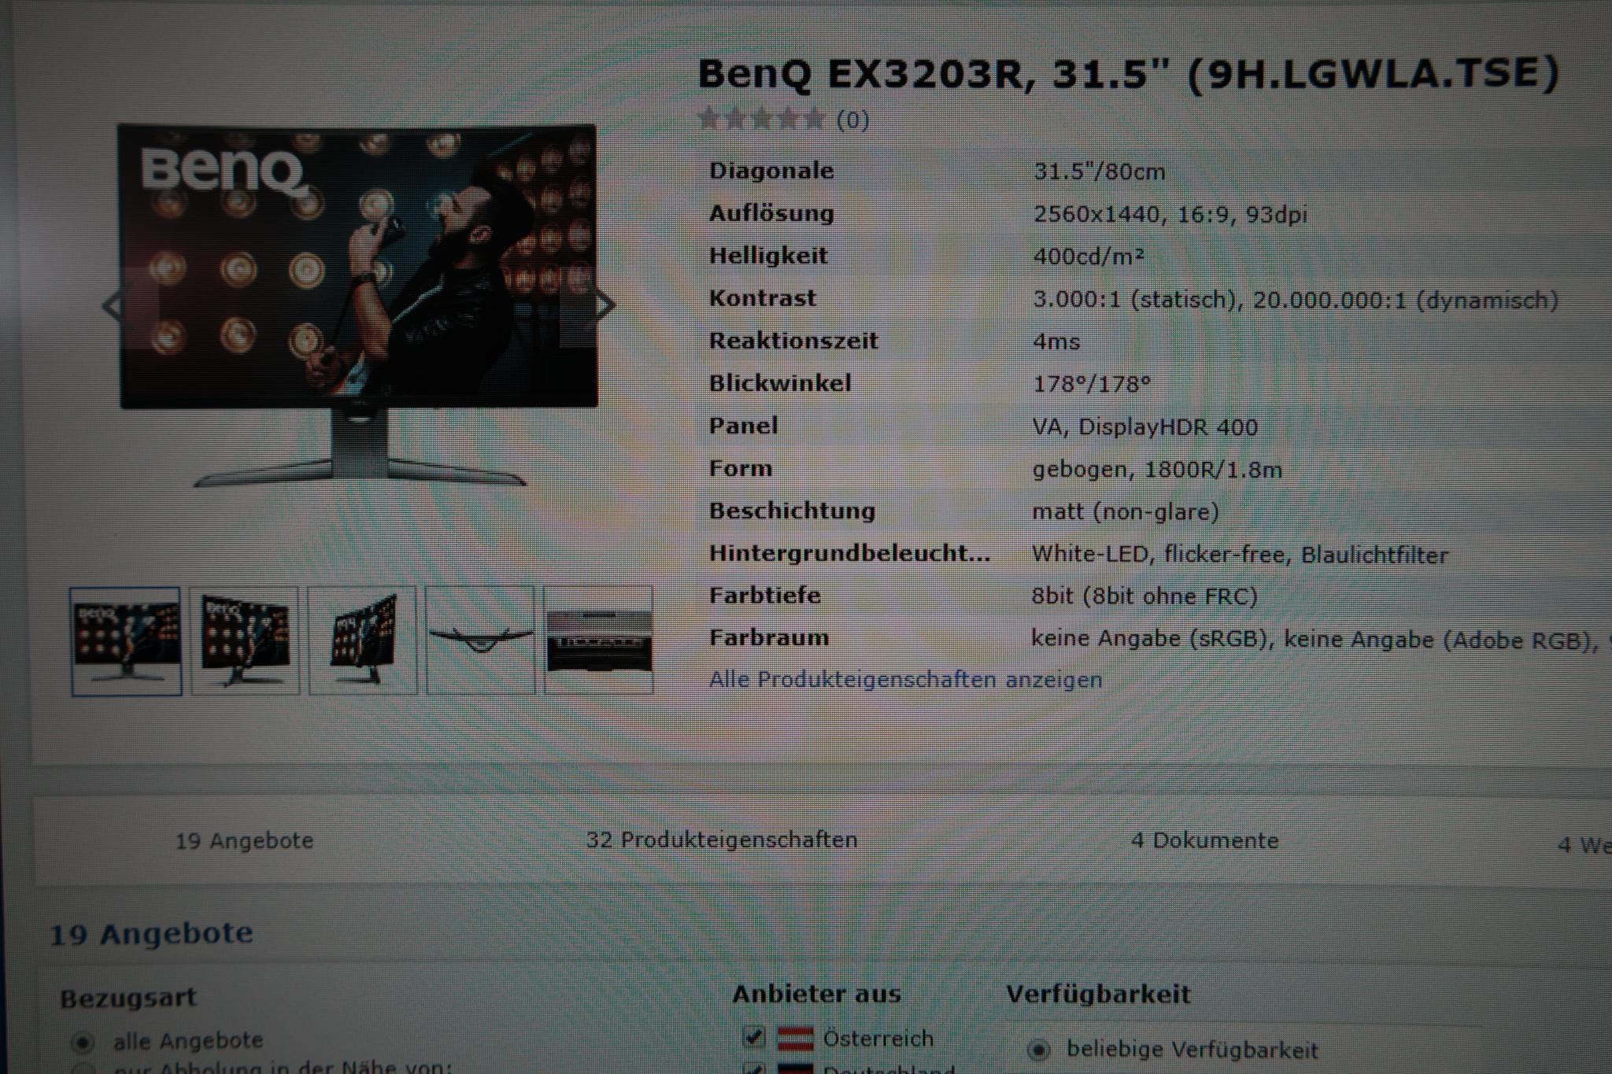Click the Austrian flag icon next to Österreich
The height and width of the screenshot is (1074, 1612).
[795, 1039]
